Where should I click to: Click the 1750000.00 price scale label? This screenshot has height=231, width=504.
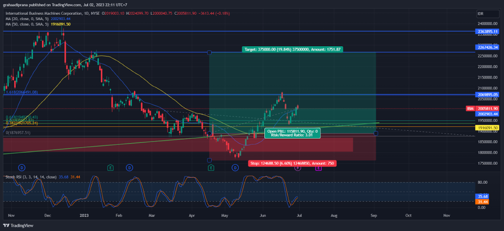pos(488,163)
